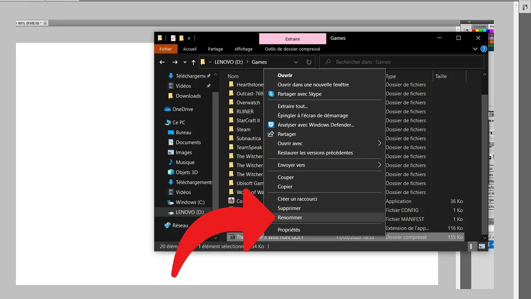Collapse the ribbon using the chevron toggle
Screen dimensions: 531x299
pos(475,49)
